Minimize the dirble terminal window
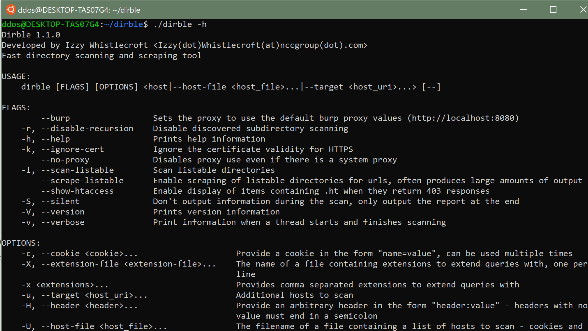Screen dimensions: 588x331 coord(524,9)
